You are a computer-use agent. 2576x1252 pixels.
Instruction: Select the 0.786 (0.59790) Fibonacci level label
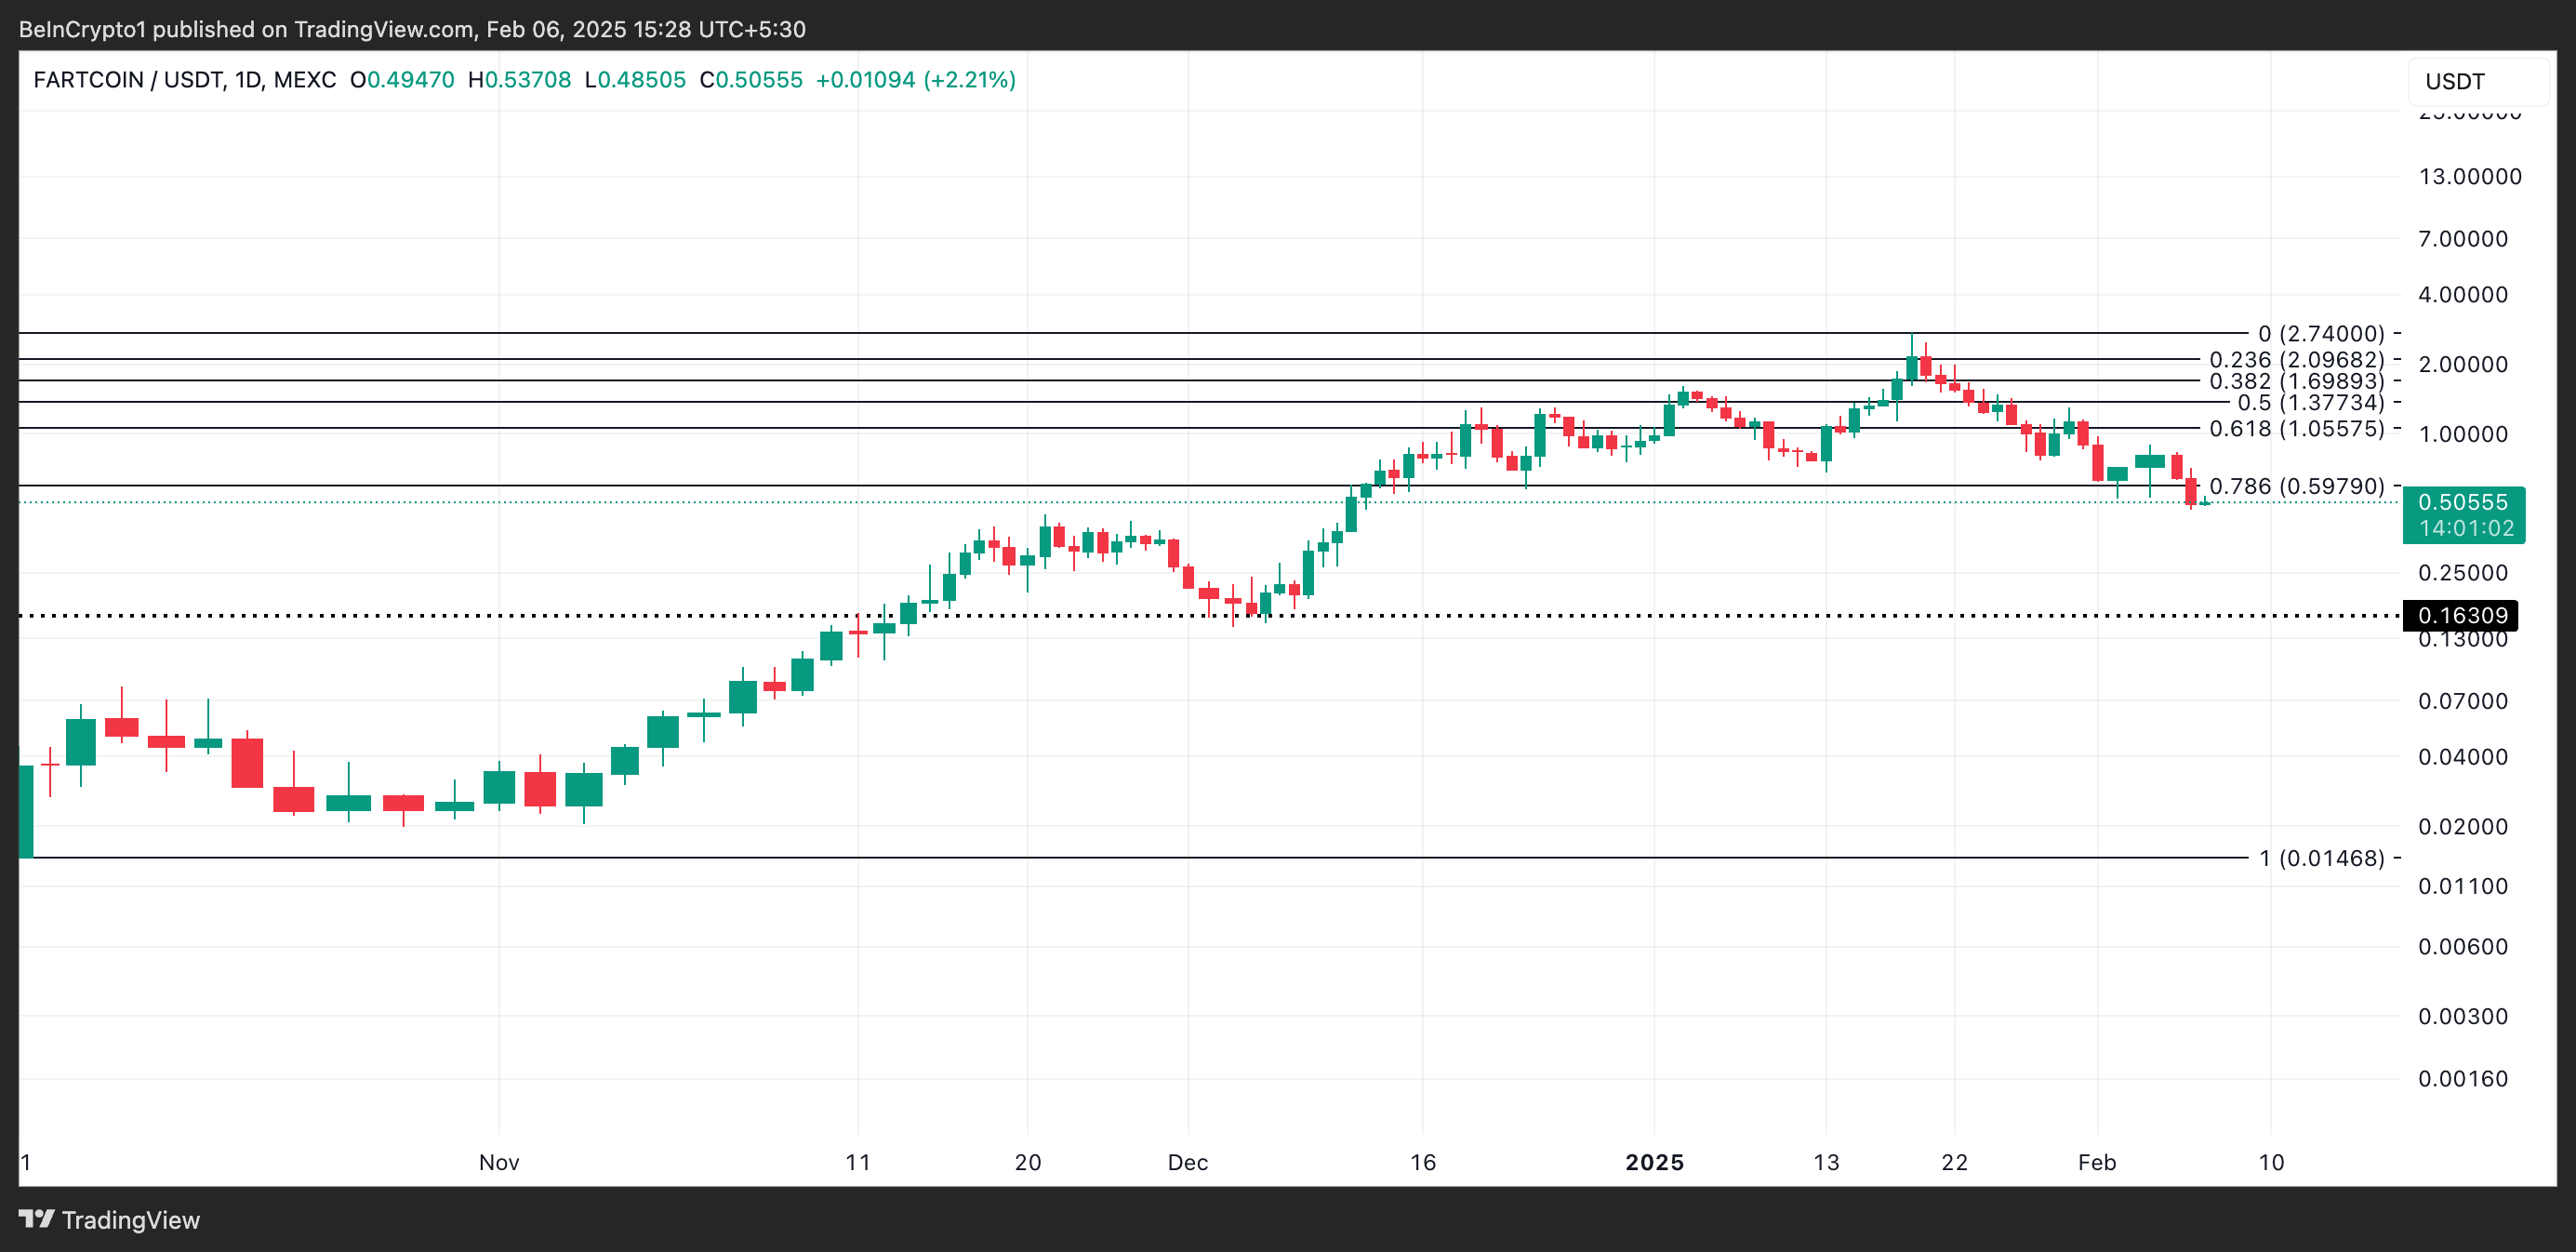click(2296, 487)
